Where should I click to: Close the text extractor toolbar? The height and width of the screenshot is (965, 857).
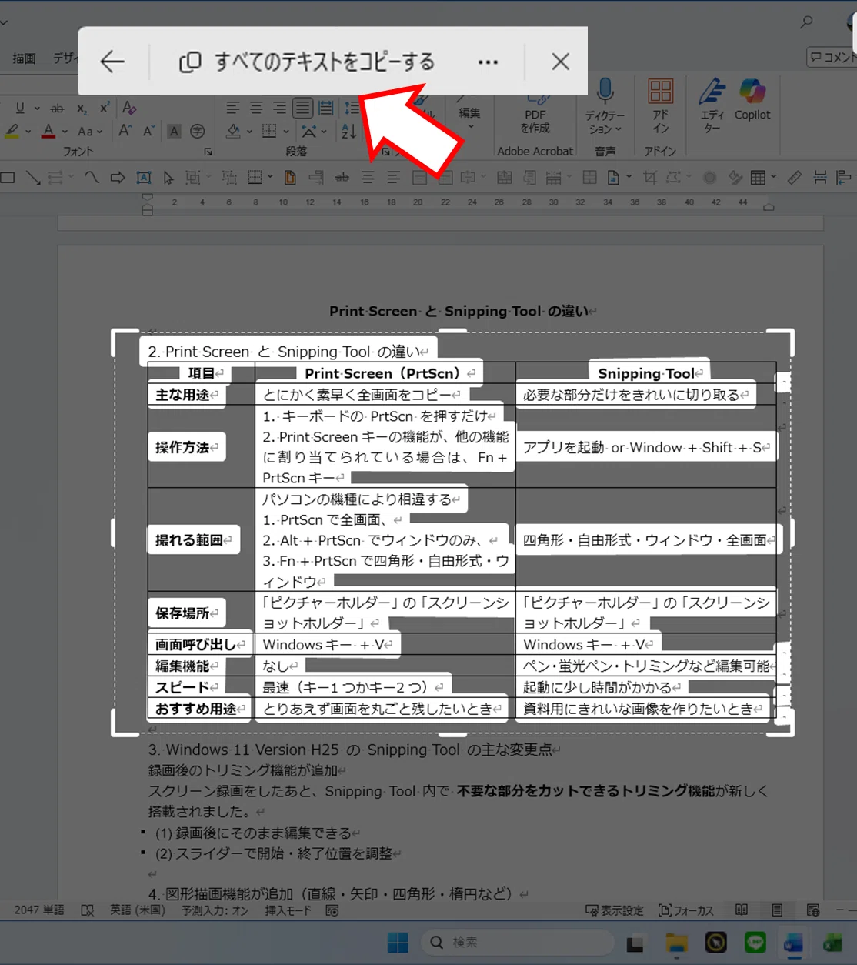561,62
